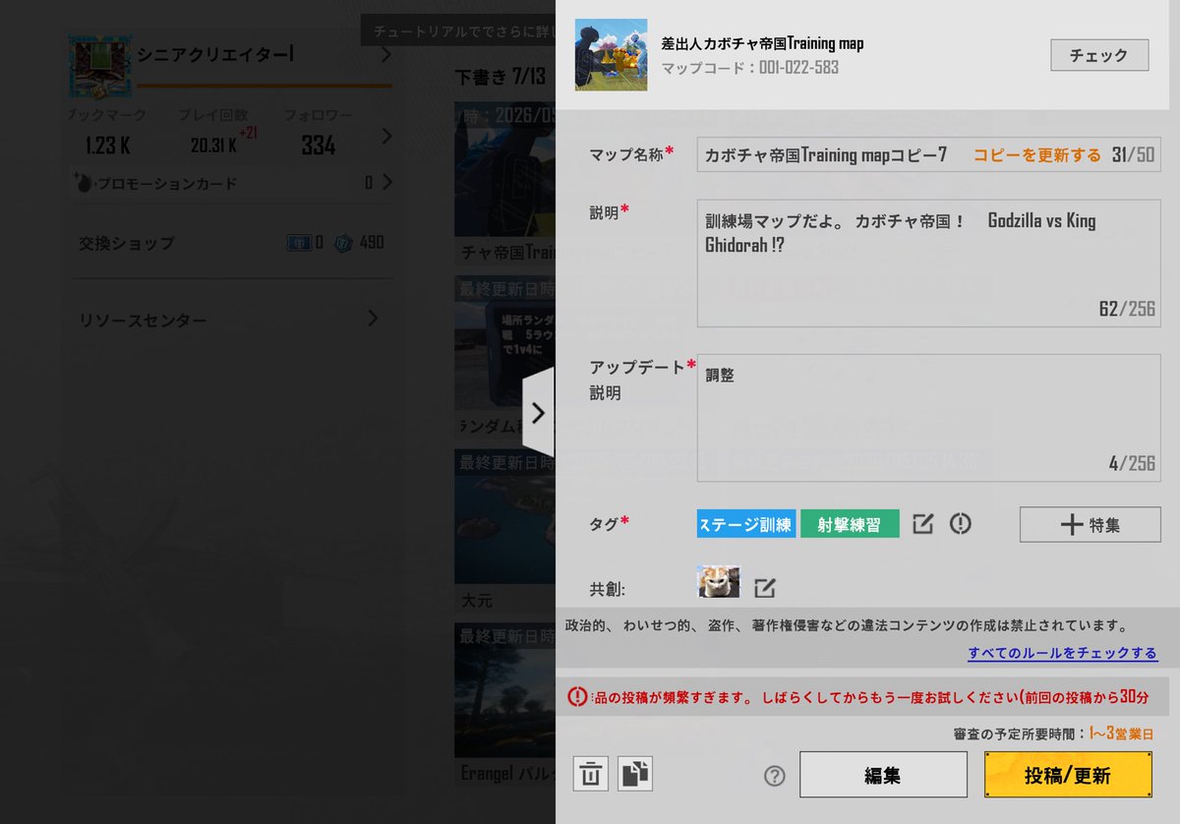Click the チェック button
Screen dimensions: 1180x824
click(x=1099, y=55)
